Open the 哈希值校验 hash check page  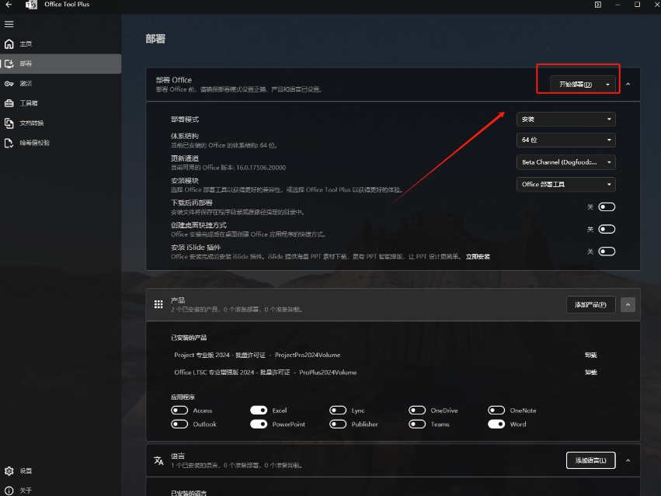tap(61, 143)
